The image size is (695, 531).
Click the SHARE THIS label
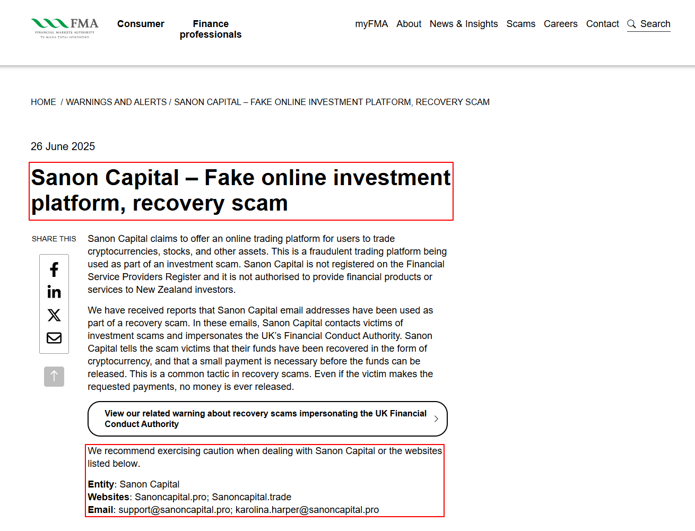click(x=54, y=239)
